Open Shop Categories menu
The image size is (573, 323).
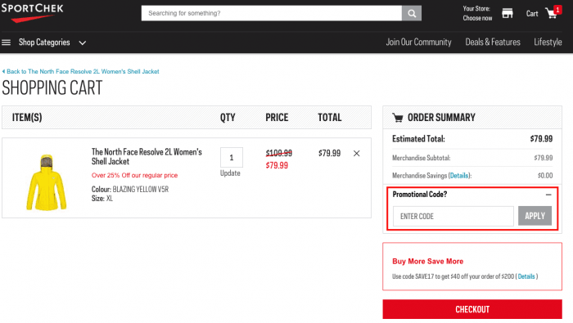(x=44, y=43)
